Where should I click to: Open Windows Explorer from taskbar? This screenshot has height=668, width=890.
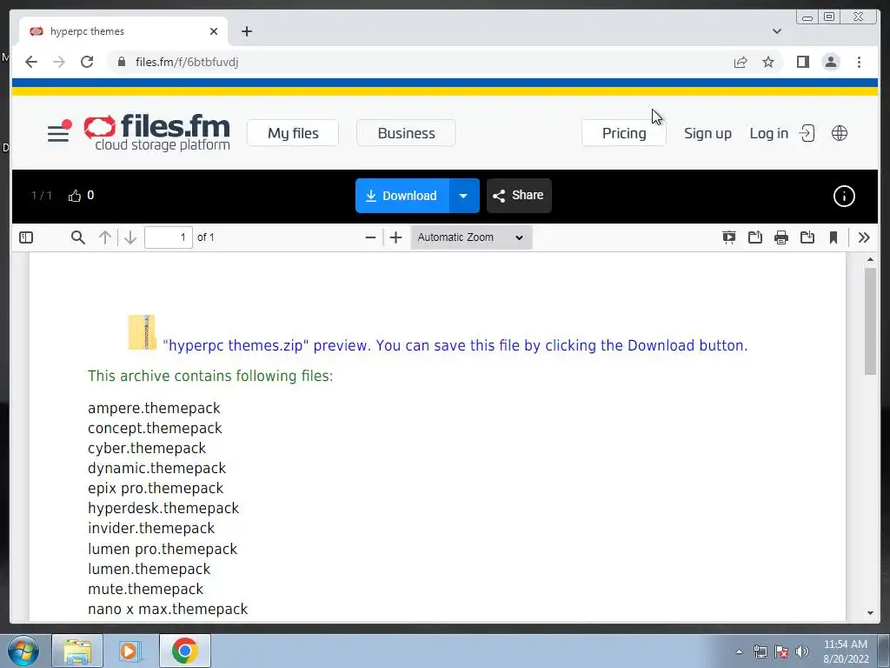[77, 651]
